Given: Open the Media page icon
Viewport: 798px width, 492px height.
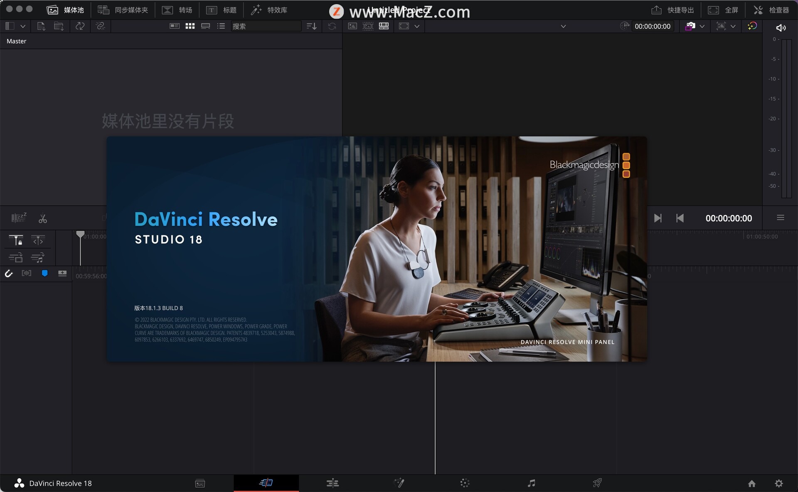Looking at the screenshot, I should [200, 483].
